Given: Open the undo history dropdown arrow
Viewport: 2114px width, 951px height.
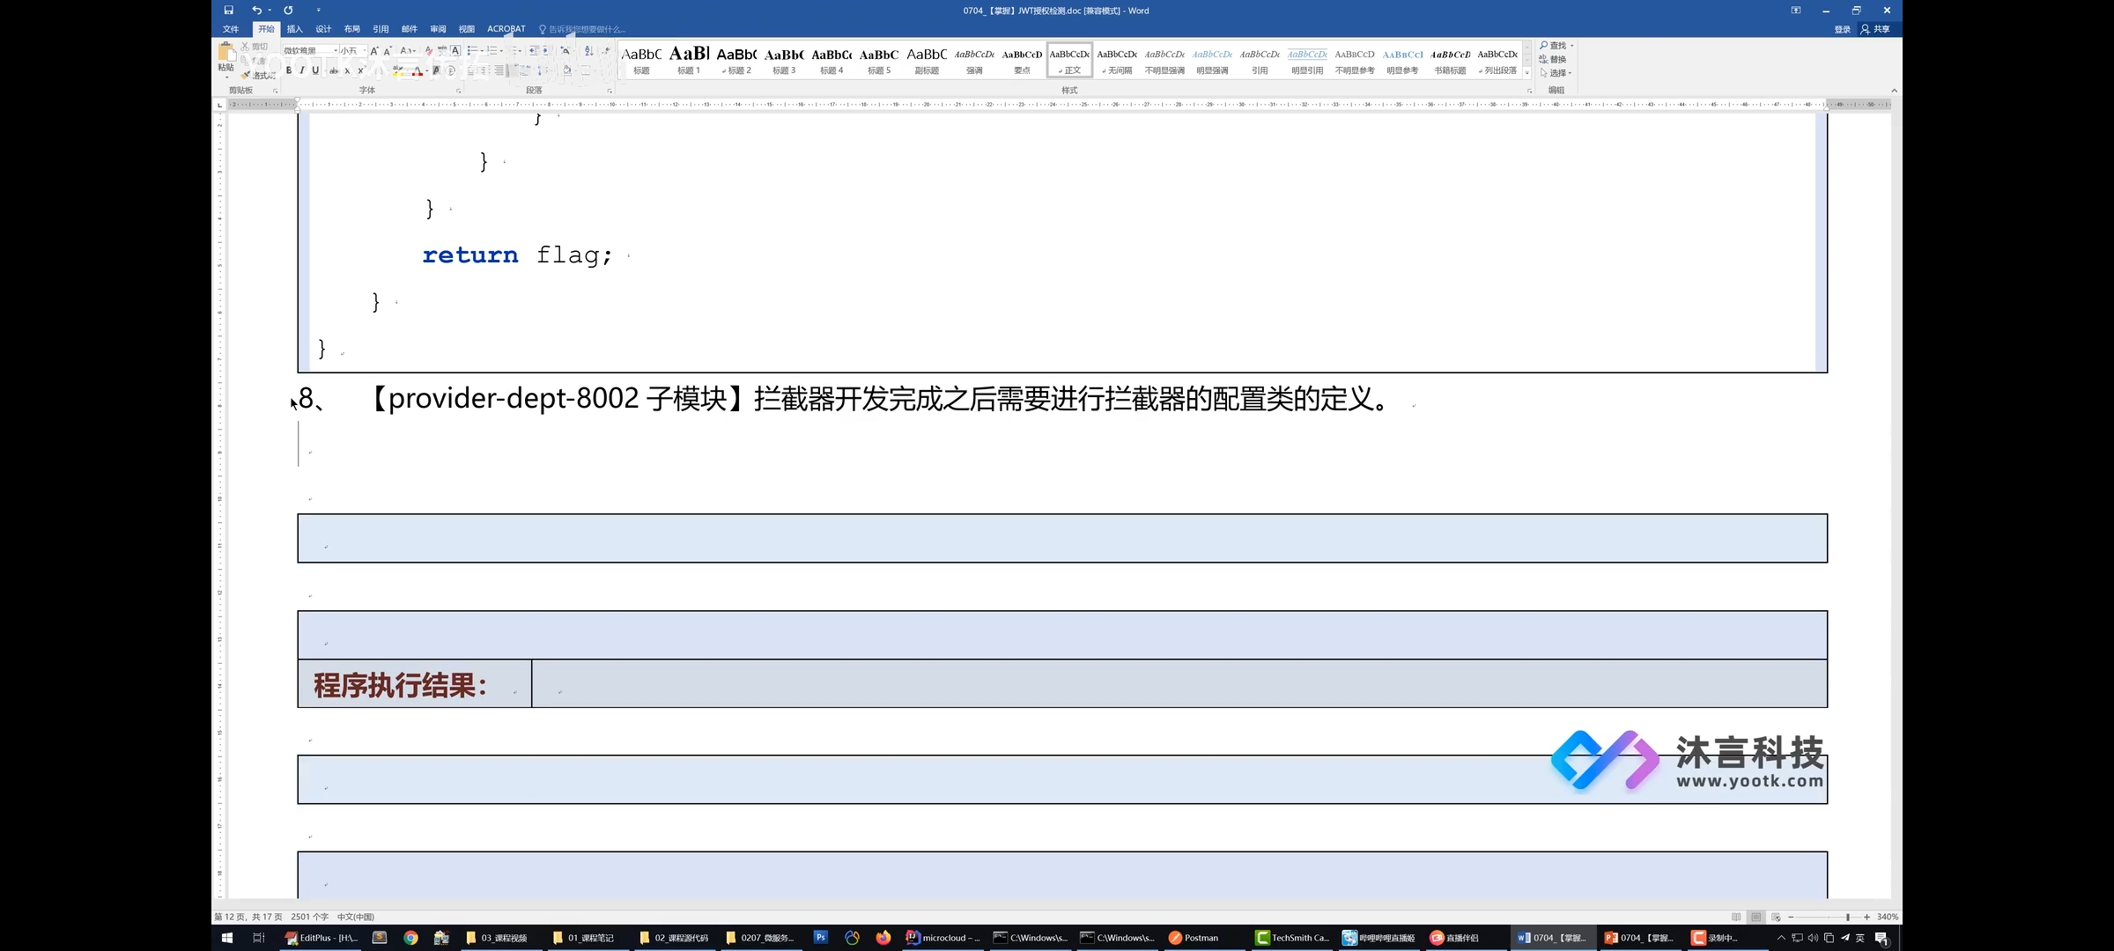Looking at the screenshot, I should [x=270, y=11].
